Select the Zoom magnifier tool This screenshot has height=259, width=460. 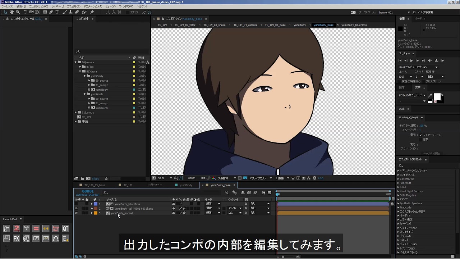(x=18, y=12)
